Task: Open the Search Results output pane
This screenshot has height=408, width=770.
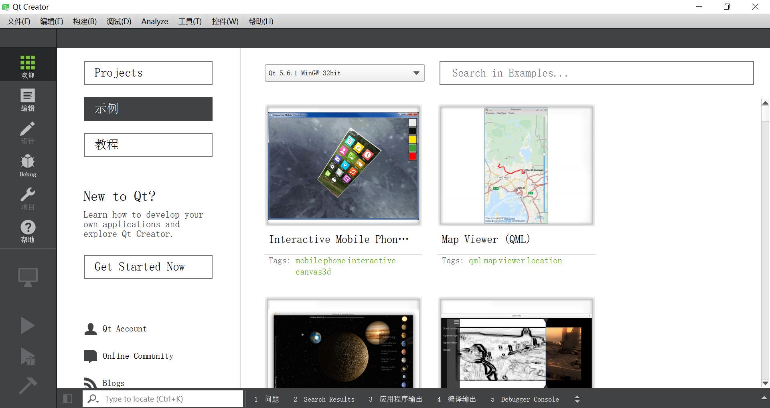Action: (324, 399)
